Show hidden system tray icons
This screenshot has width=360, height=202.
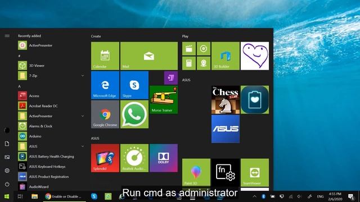tap(254, 196)
